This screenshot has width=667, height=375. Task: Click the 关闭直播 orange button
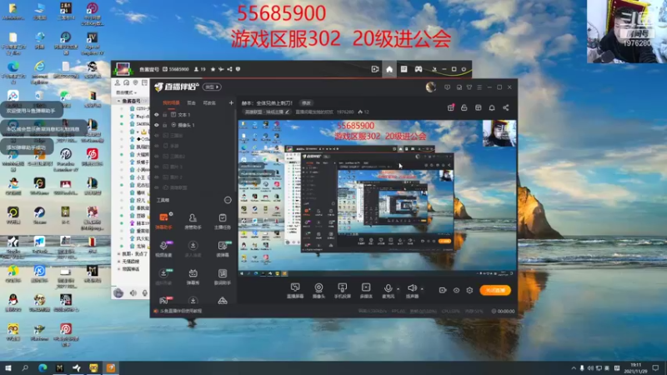[495, 290]
